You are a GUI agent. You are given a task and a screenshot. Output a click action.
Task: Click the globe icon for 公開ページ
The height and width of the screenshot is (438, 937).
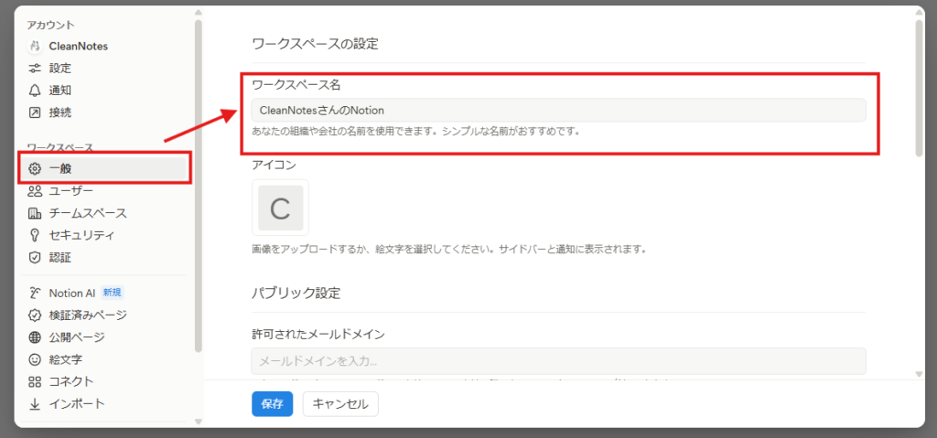[35, 337]
